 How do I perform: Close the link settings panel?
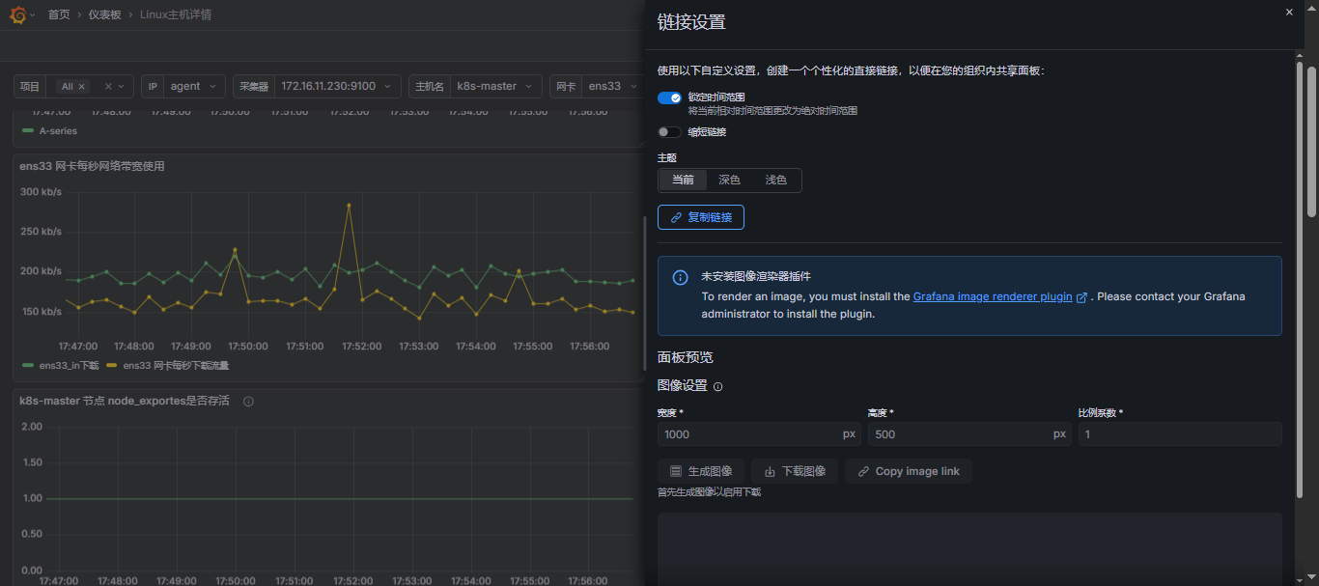1289,13
